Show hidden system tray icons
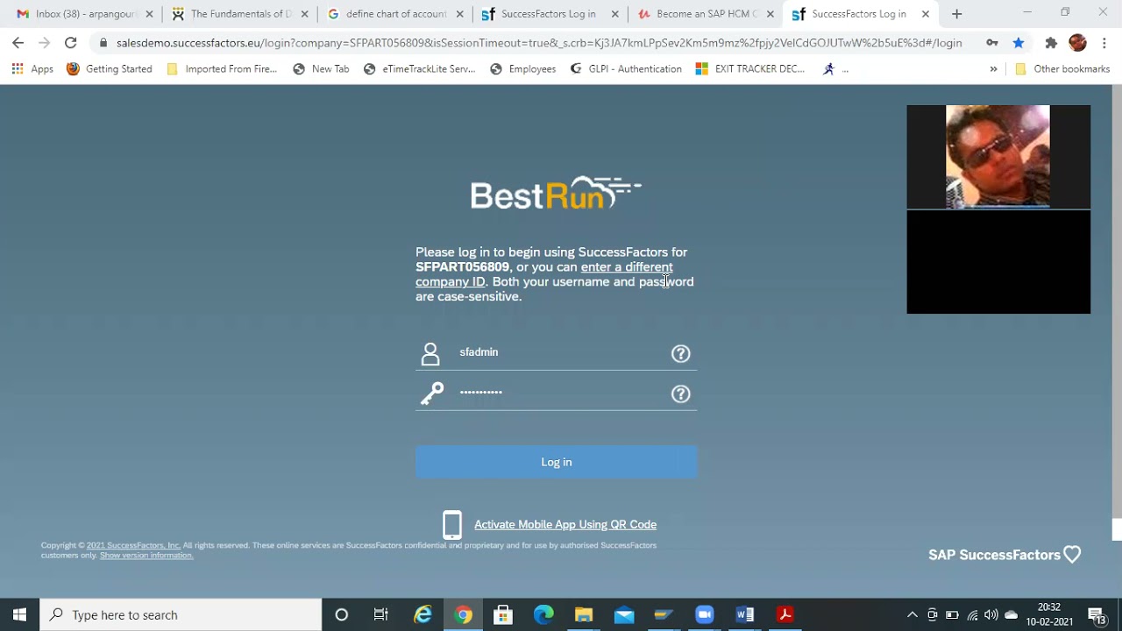This screenshot has height=631, width=1122. point(912,614)
